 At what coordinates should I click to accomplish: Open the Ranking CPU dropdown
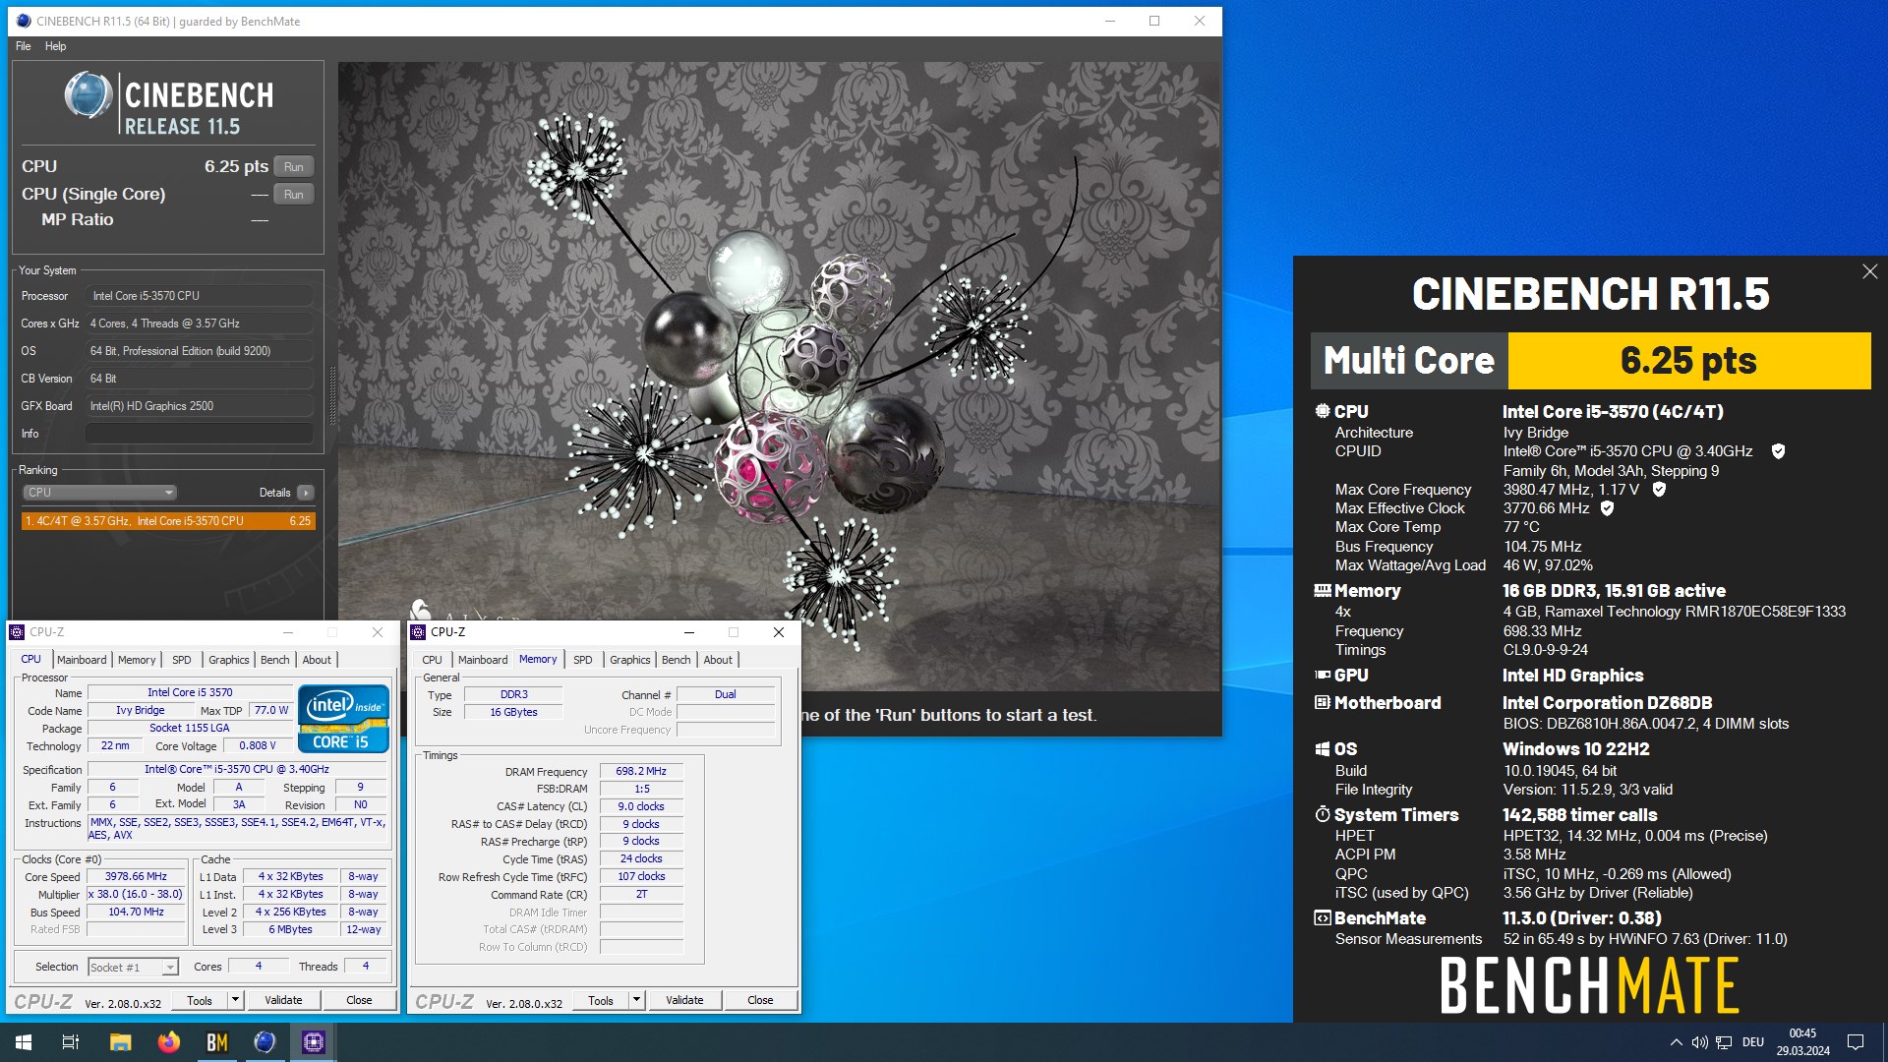[x=99, y=493]
